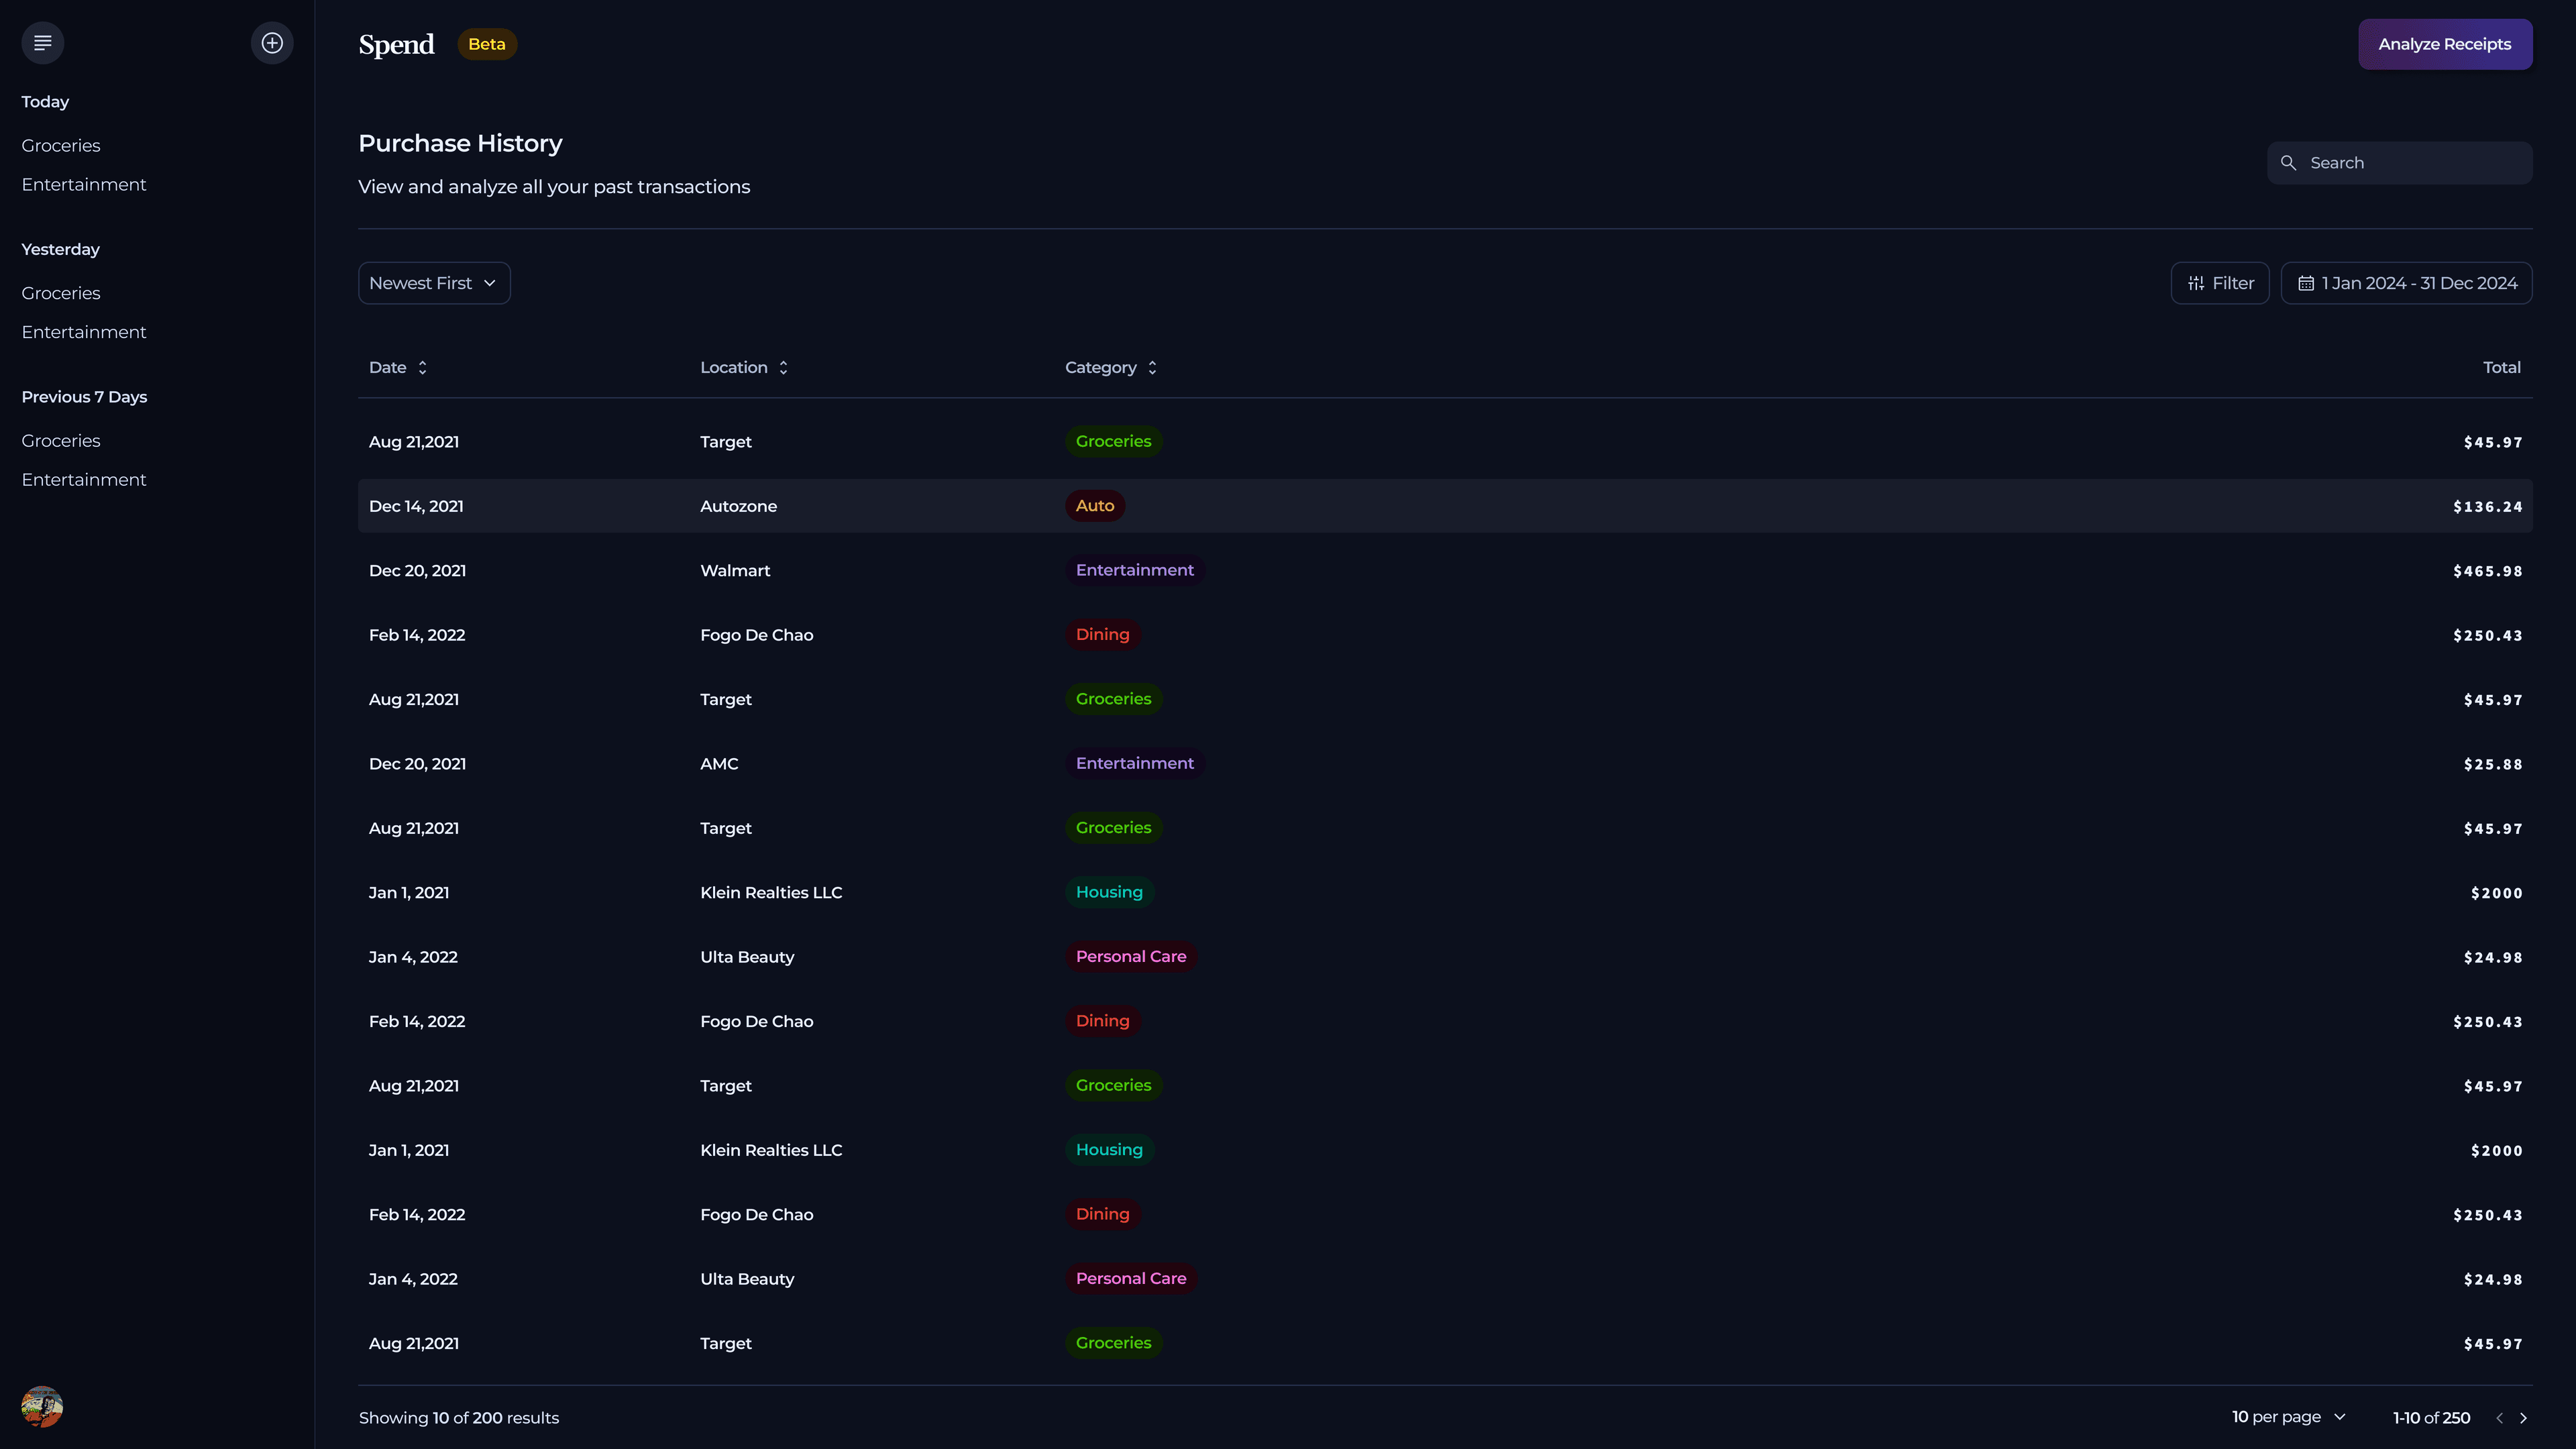Select Groceries under Today
Image resolution: width=2576 pixels, height=1449 pixels.
click(60, 145)
